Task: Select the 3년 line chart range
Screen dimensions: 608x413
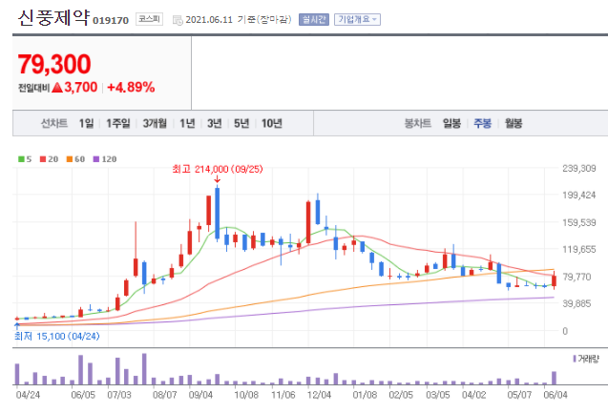Action: click(x=215, y=123)
